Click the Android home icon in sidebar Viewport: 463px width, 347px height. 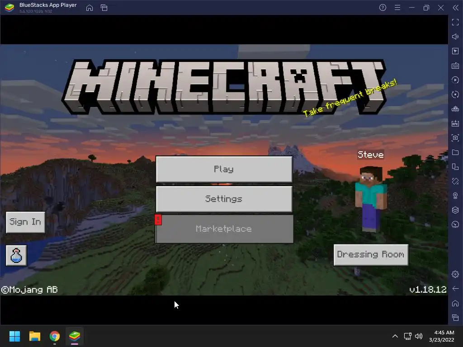pyautogui.click(x=455, y=303)
